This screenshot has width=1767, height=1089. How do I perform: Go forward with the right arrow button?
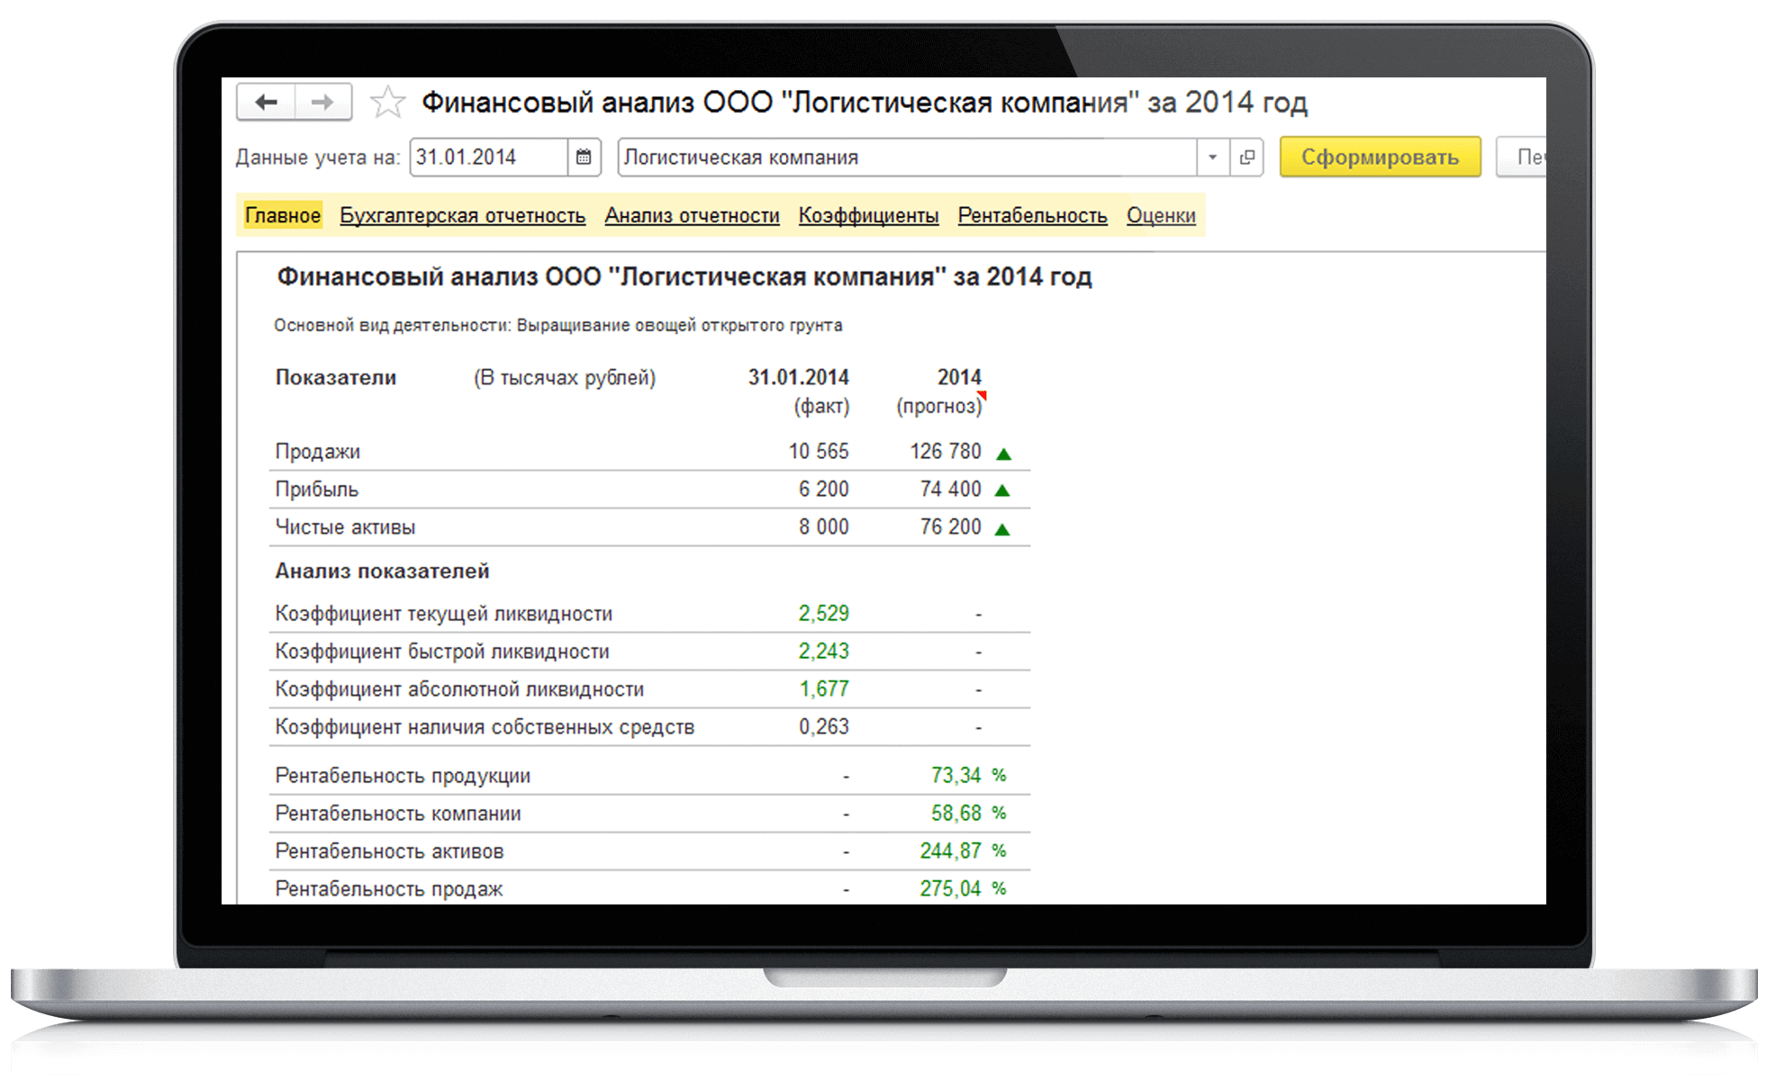point(323,103)
